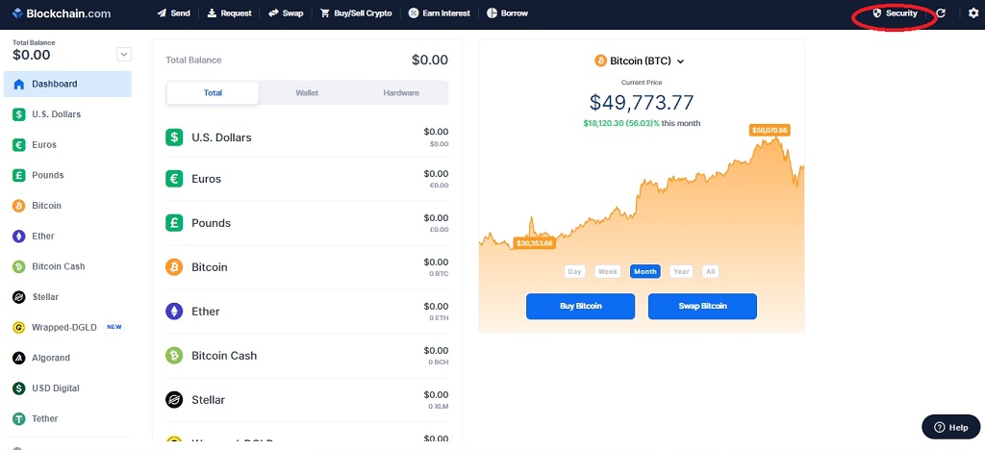985x450 pixels.
Task: Open Swap from the top bar
Action: (x=286, y=13)
